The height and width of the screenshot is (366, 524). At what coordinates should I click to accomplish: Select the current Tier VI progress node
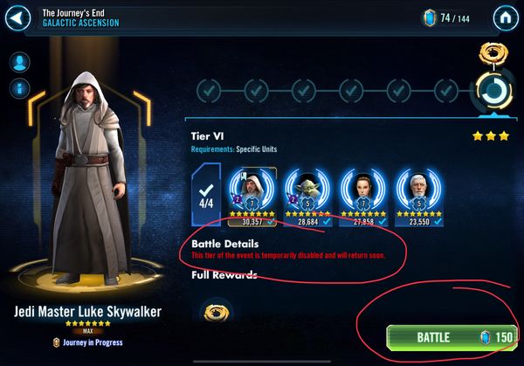[494, 91]
